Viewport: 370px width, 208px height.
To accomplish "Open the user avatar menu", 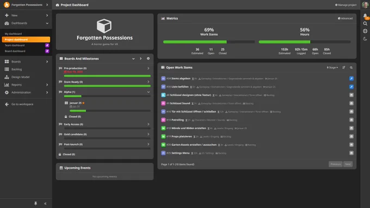I will tap(365, 5).
